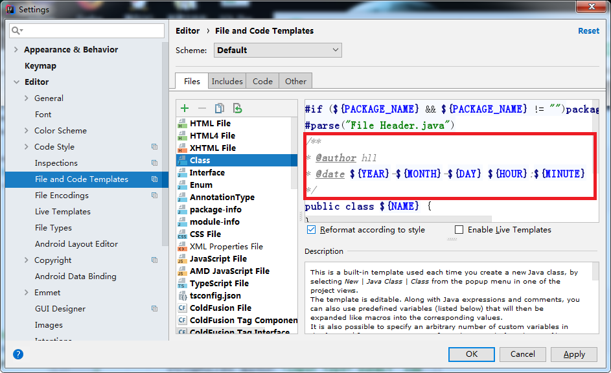Click the tsconfig.json template icon
Screen dimensions: 611x373
pos(182,296)
